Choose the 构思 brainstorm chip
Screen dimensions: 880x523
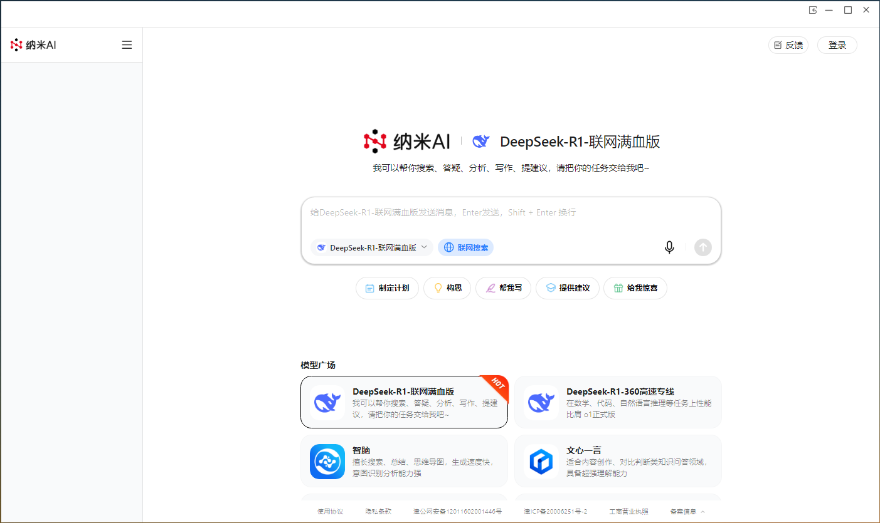click(447, 288)
